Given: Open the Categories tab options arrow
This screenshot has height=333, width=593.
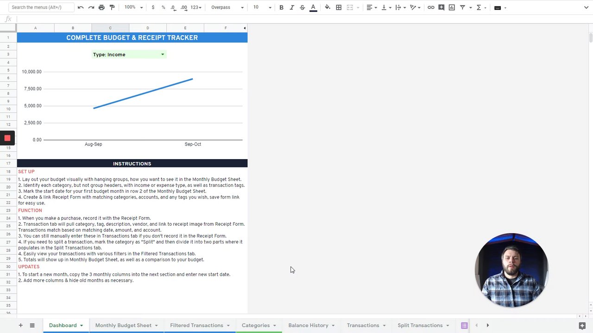Looking at the screenshot, I should click(x=275, y=326).
